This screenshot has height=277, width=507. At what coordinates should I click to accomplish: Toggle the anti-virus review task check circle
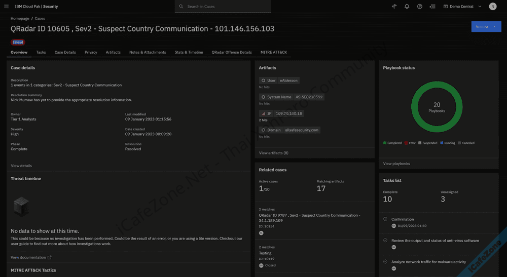pyautogui.click(x=386, y=241)
